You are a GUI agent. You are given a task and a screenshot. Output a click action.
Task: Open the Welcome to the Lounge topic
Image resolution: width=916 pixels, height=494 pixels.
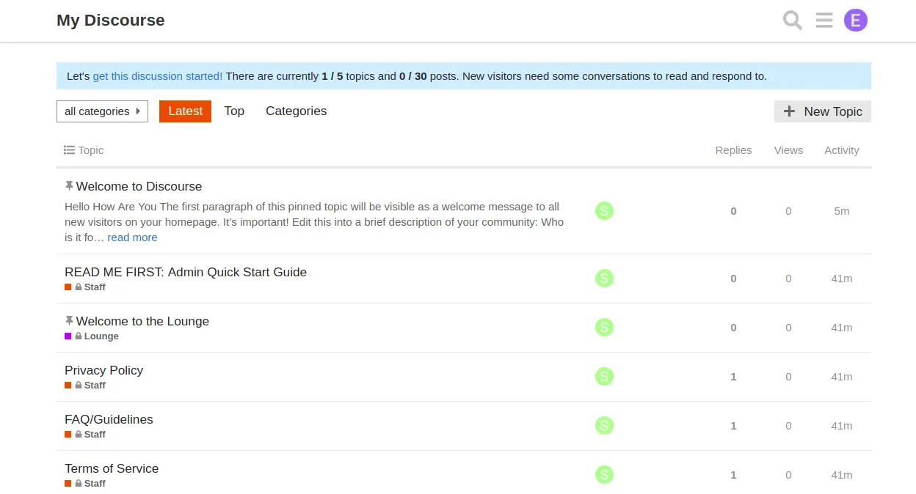(142, 321)
